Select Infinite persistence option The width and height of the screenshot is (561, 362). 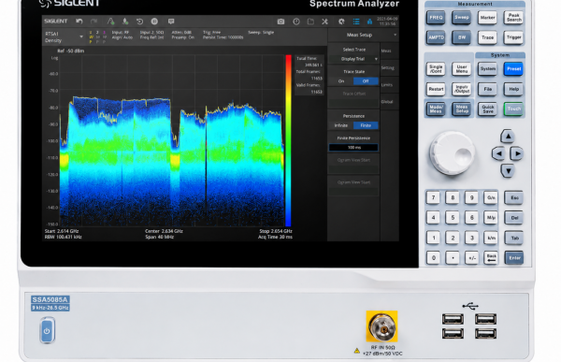pos(341,125)
